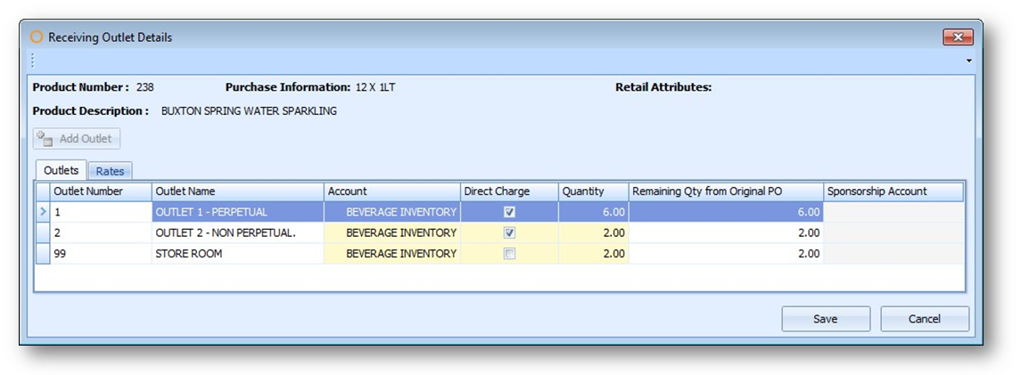This screenshot has width=1021, height=375.
Task: Click the orange circle window icon
Action: click(37, 37)
